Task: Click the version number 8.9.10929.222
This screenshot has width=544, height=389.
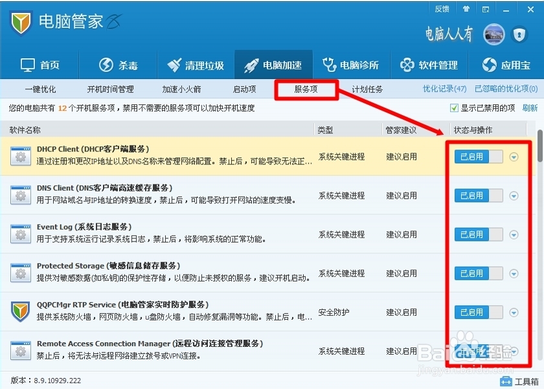Action: (x=57, y=381)
